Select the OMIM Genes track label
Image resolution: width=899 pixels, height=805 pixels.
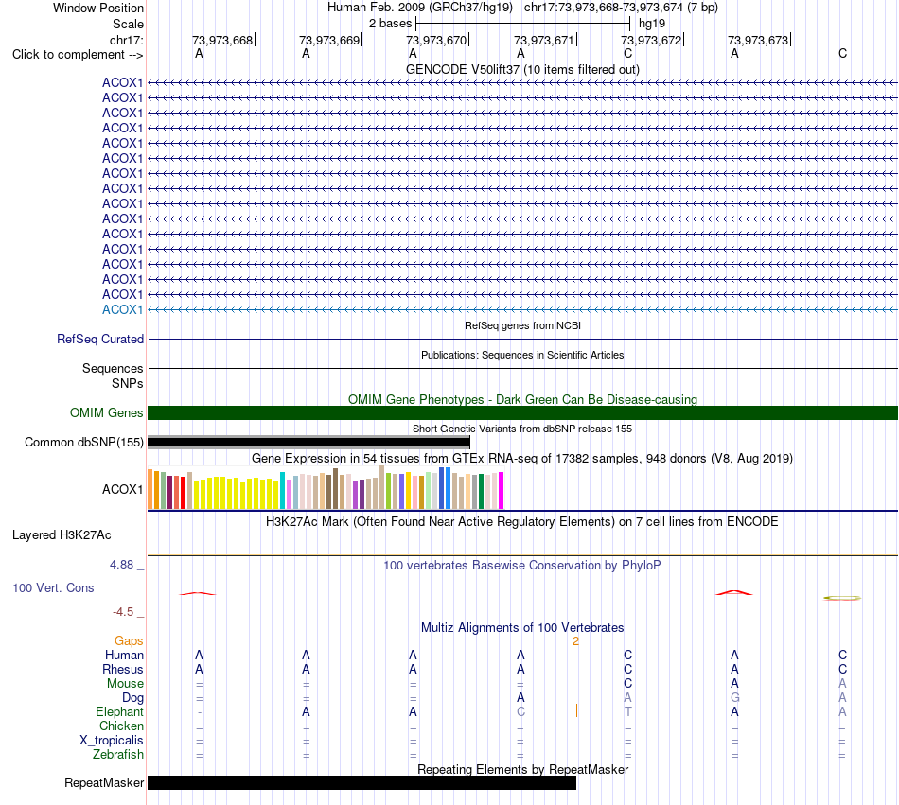pos(106,412)
